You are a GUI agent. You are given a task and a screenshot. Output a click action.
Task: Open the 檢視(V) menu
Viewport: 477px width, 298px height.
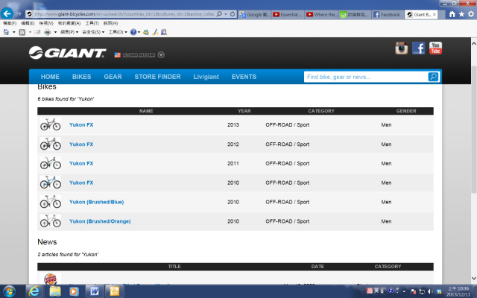coord(46,23)
